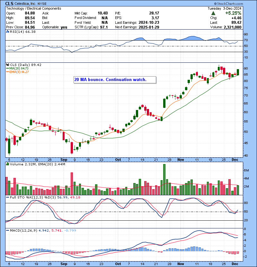Screen dimensions: 257x267
Task: Click the '+5.25%' percent change value
Action: click(233, 13)
